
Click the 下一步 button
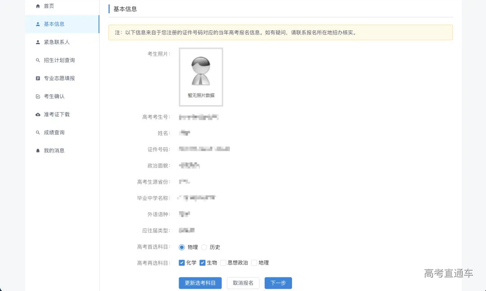278,283
